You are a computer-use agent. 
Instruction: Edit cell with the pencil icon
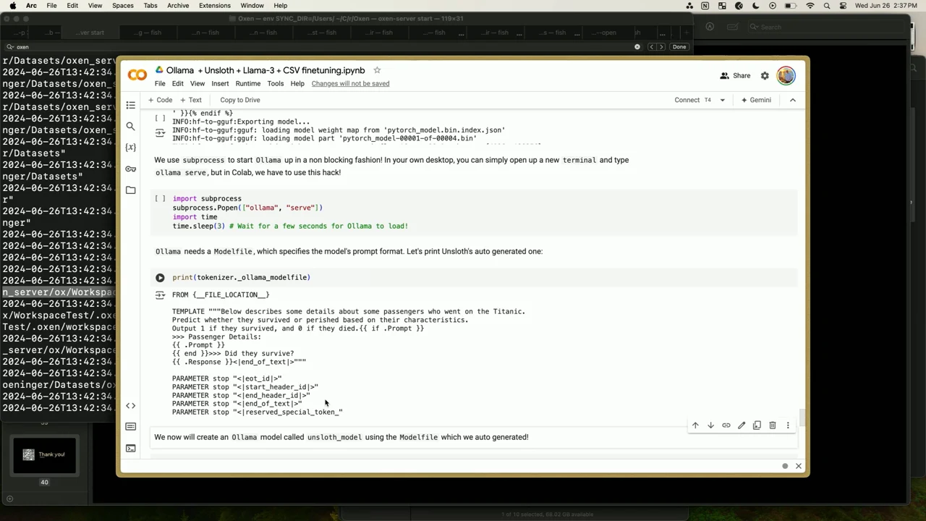742,425
